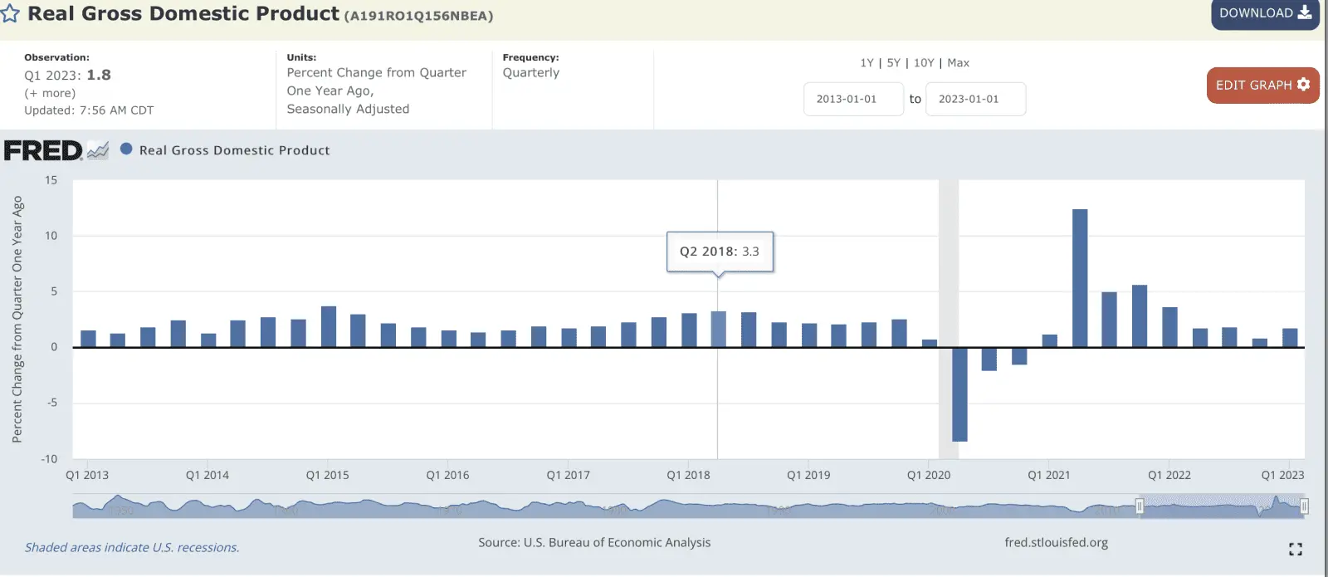Viewport: 1328px width, 577px height.
Task: Open the EDIT GRAPH panel
Action: pyautogui.click(x=1262, y=86)
